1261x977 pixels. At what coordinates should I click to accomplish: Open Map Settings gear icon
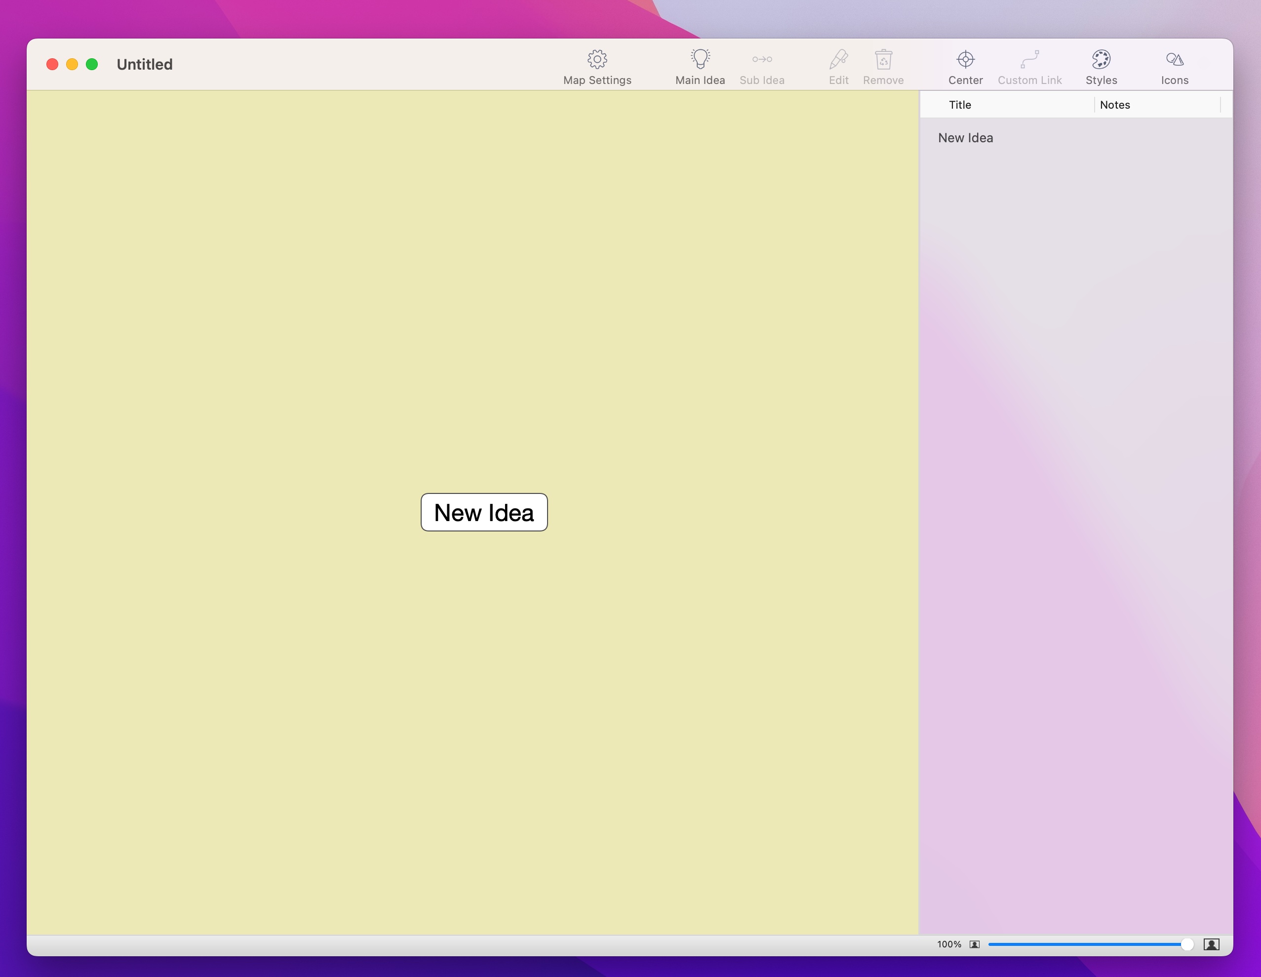tap(597, 59)
